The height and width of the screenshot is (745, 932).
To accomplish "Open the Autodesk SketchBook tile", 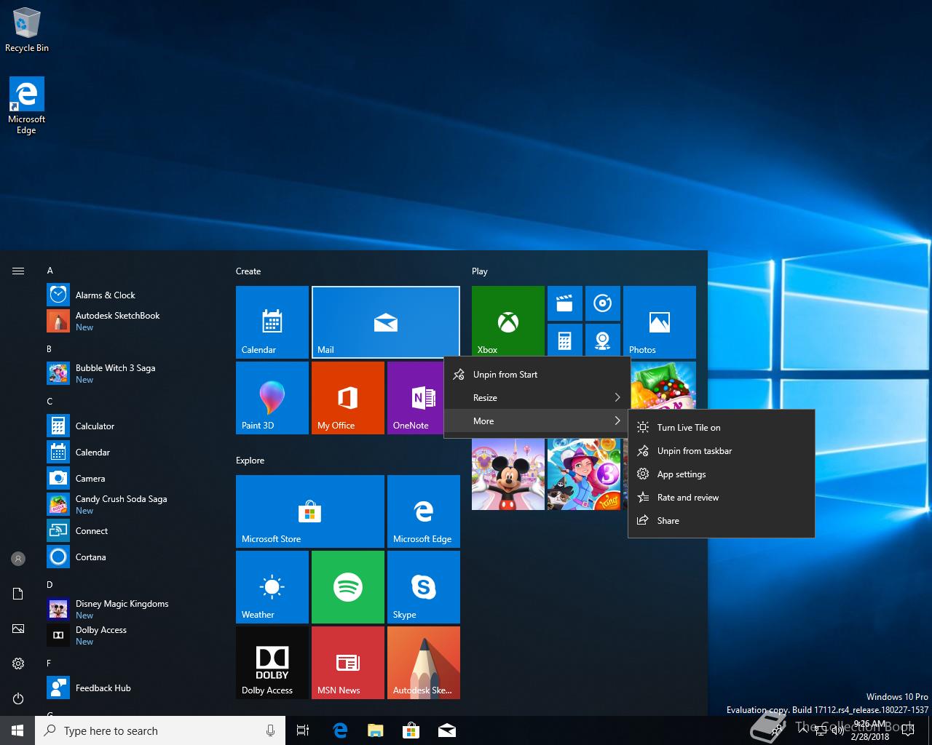I will point(424,663).
